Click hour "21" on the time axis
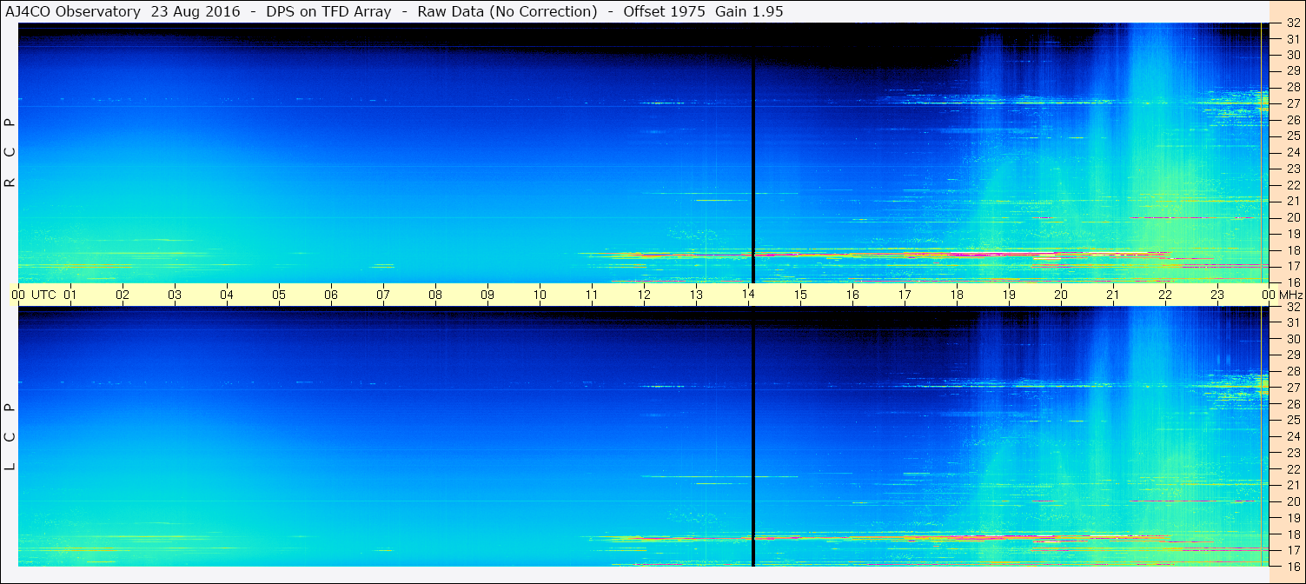This screenshot has height=584, width=1306. click(x=1113, y=295)
